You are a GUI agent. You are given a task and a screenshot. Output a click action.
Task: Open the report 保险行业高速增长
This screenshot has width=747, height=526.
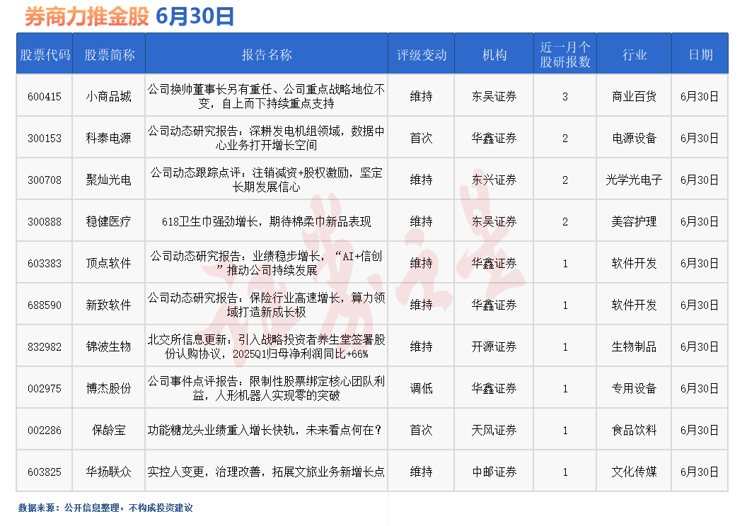point(266,305)
